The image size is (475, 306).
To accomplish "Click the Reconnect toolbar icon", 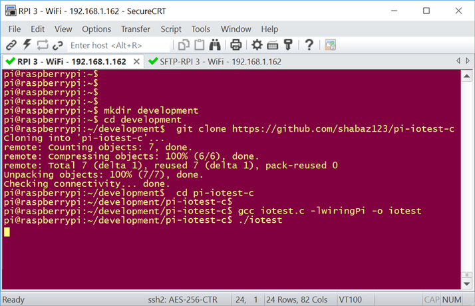I will [58, 45].
